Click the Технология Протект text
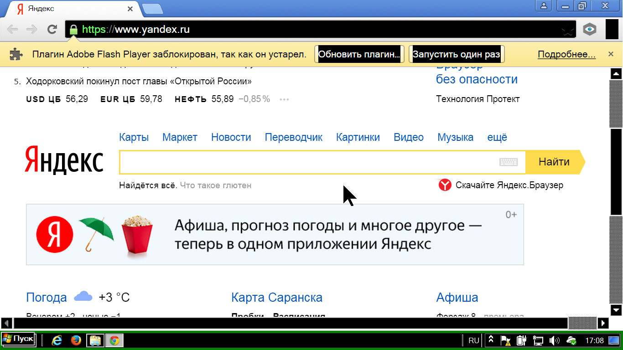623x350 pixels. (x=478, y=99)
